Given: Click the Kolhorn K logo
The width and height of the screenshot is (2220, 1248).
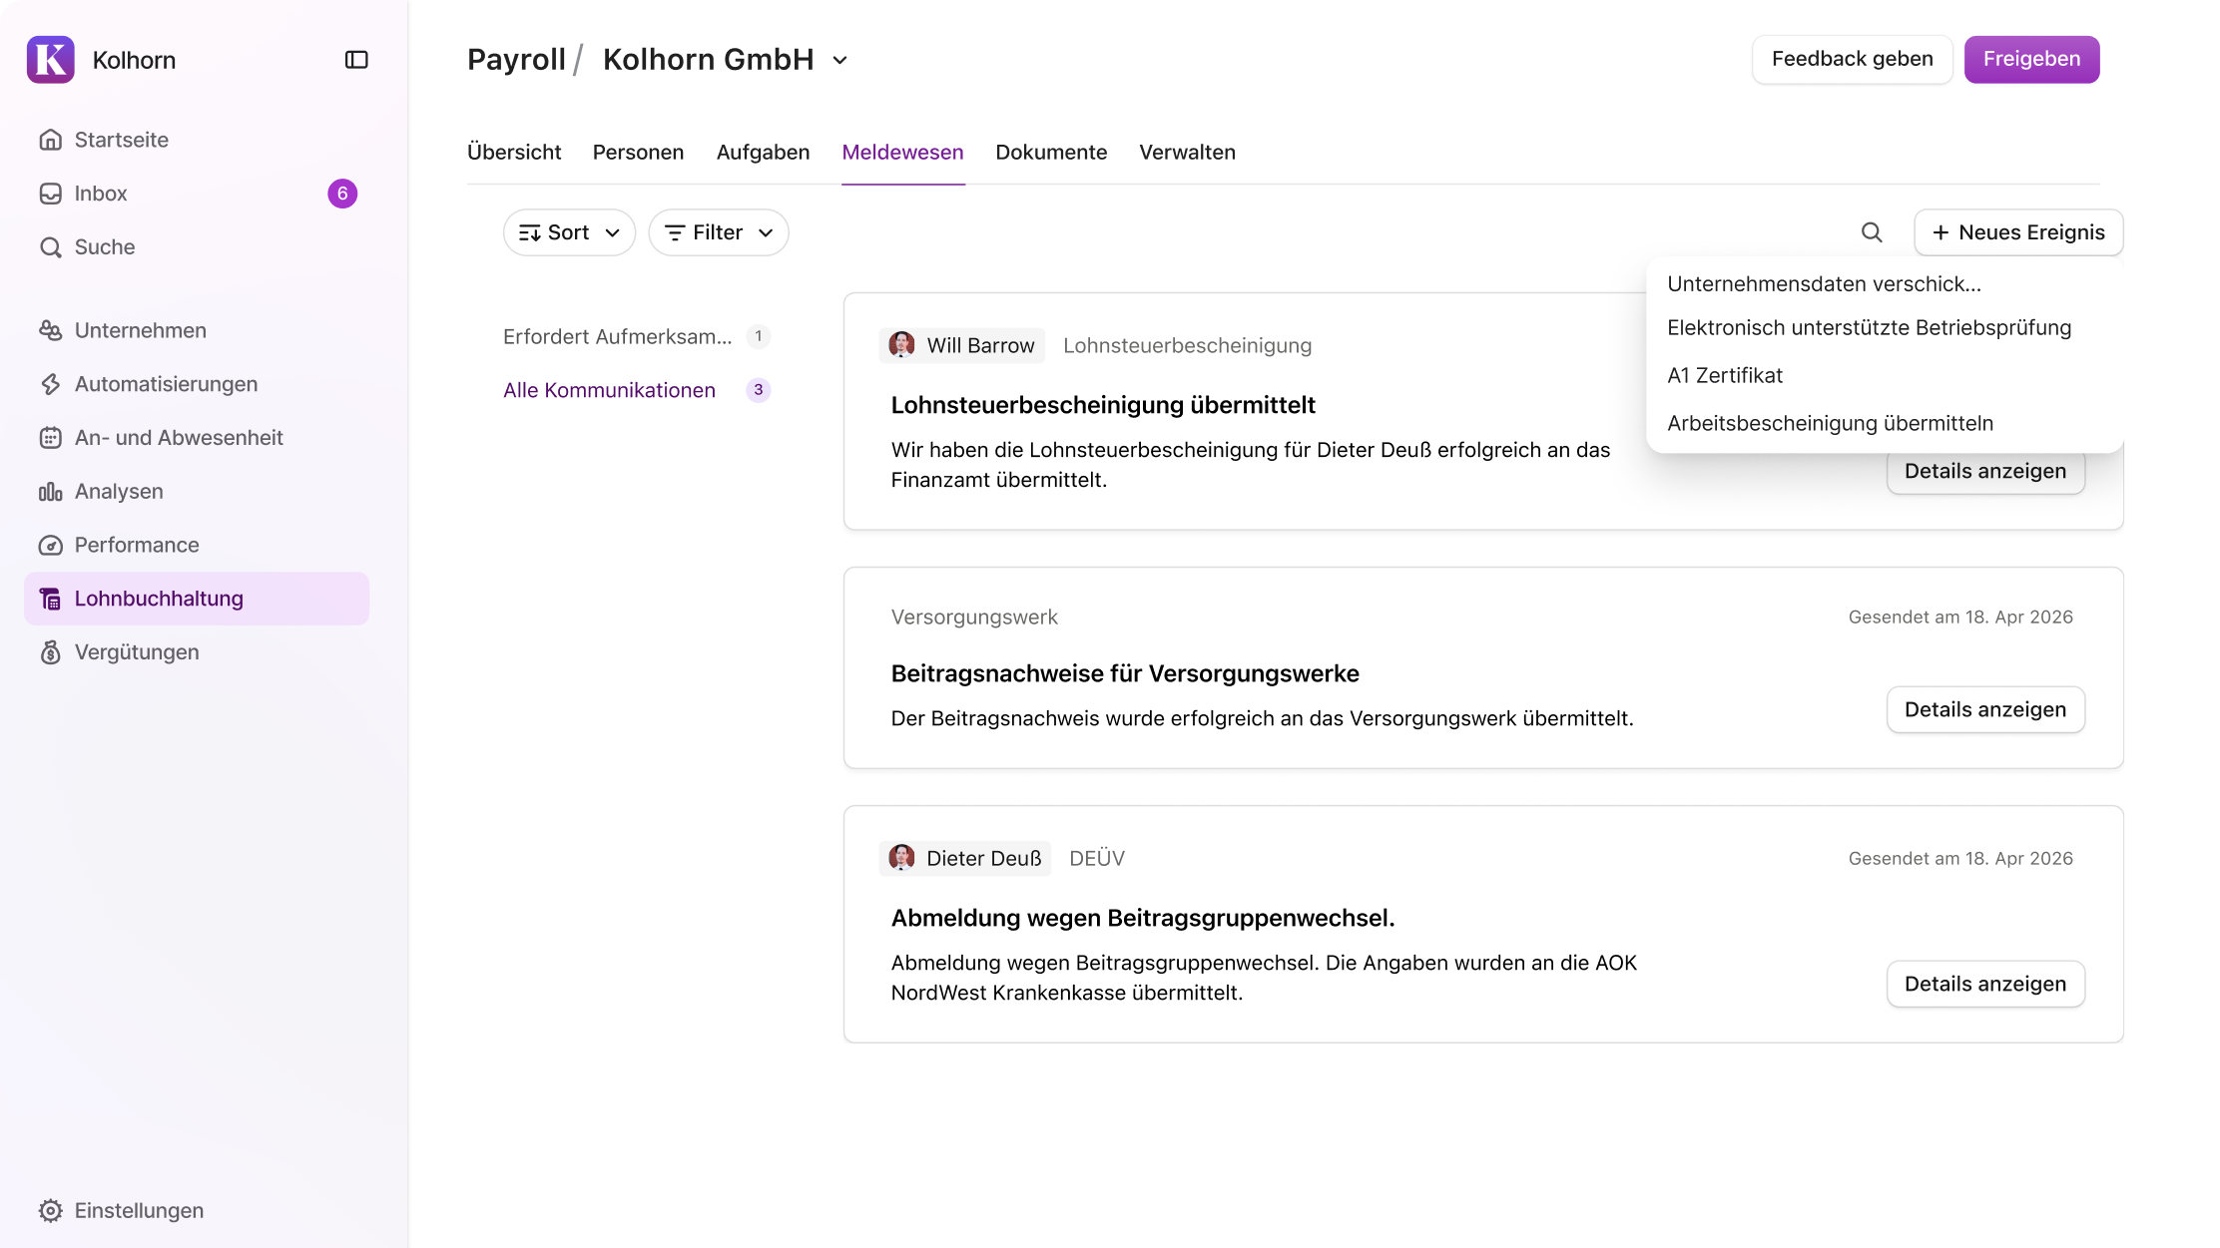Looking at the screenshot, I should tap(51, 60).
